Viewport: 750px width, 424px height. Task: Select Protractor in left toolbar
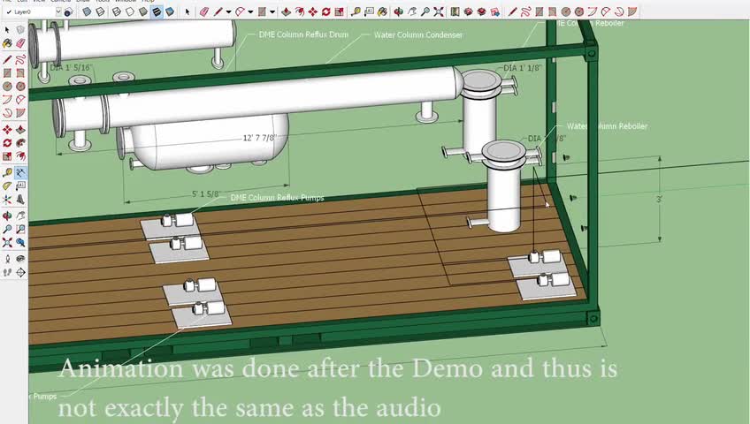(7, 185)
